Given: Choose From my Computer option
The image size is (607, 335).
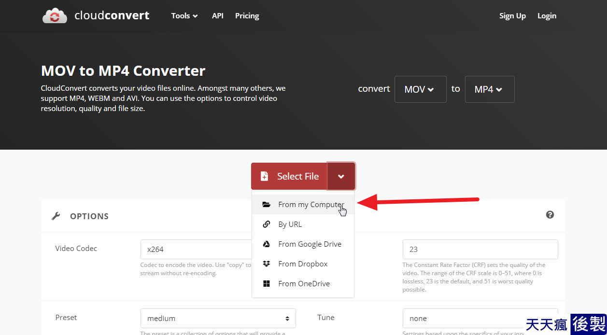Looking at the screenshot, I should pos(303,205).
